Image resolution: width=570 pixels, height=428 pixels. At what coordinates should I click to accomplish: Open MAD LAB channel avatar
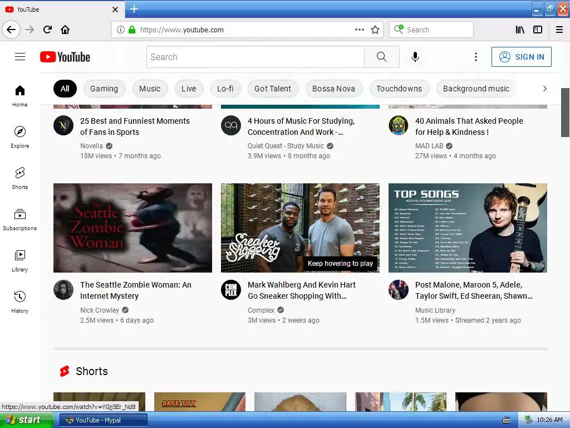(x=399, y=125)
